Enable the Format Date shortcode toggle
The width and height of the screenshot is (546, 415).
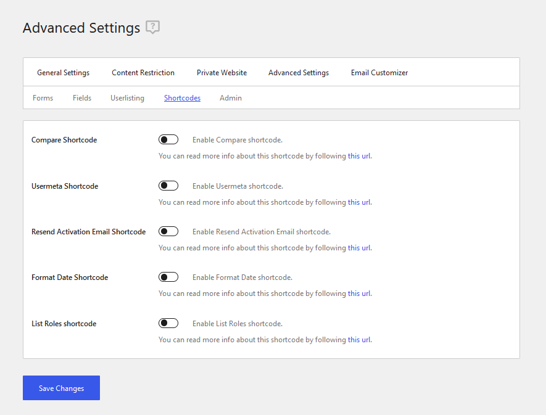[x=168, y=277]
